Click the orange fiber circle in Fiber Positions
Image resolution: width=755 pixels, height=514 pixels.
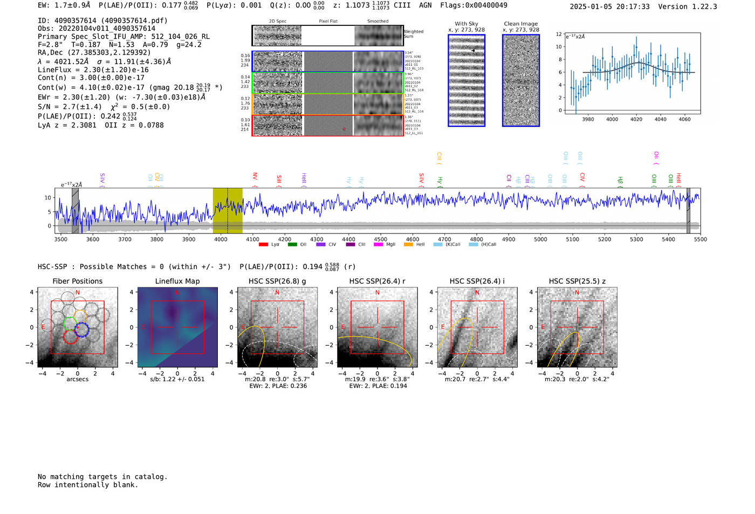[x=80, y=316]
